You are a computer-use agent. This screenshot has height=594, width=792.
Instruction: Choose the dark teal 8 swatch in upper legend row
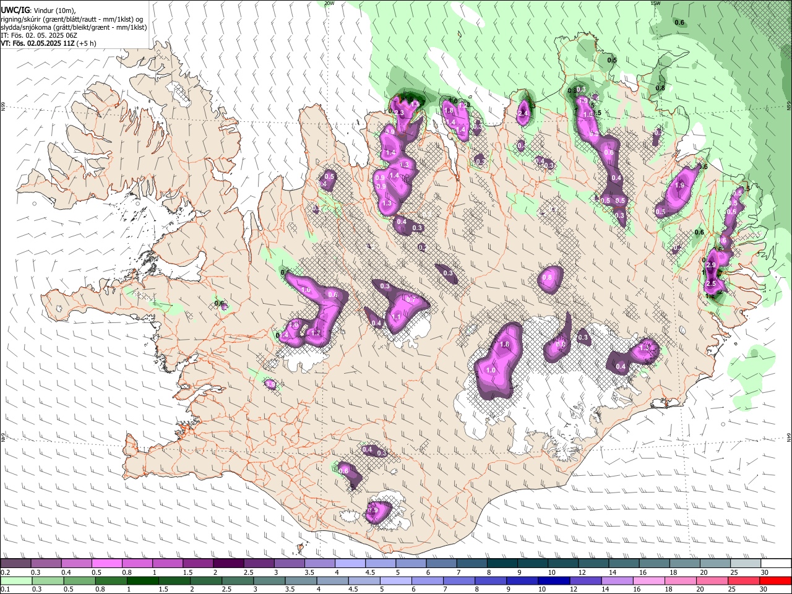click(502, 564)
